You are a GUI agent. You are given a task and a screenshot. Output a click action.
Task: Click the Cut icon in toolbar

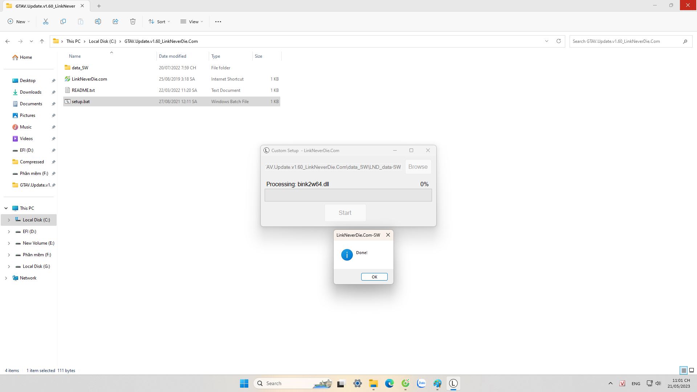coord(46,22)
